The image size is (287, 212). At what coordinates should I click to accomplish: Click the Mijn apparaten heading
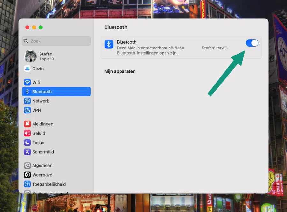pyautogui.click(x=120, y=71)
